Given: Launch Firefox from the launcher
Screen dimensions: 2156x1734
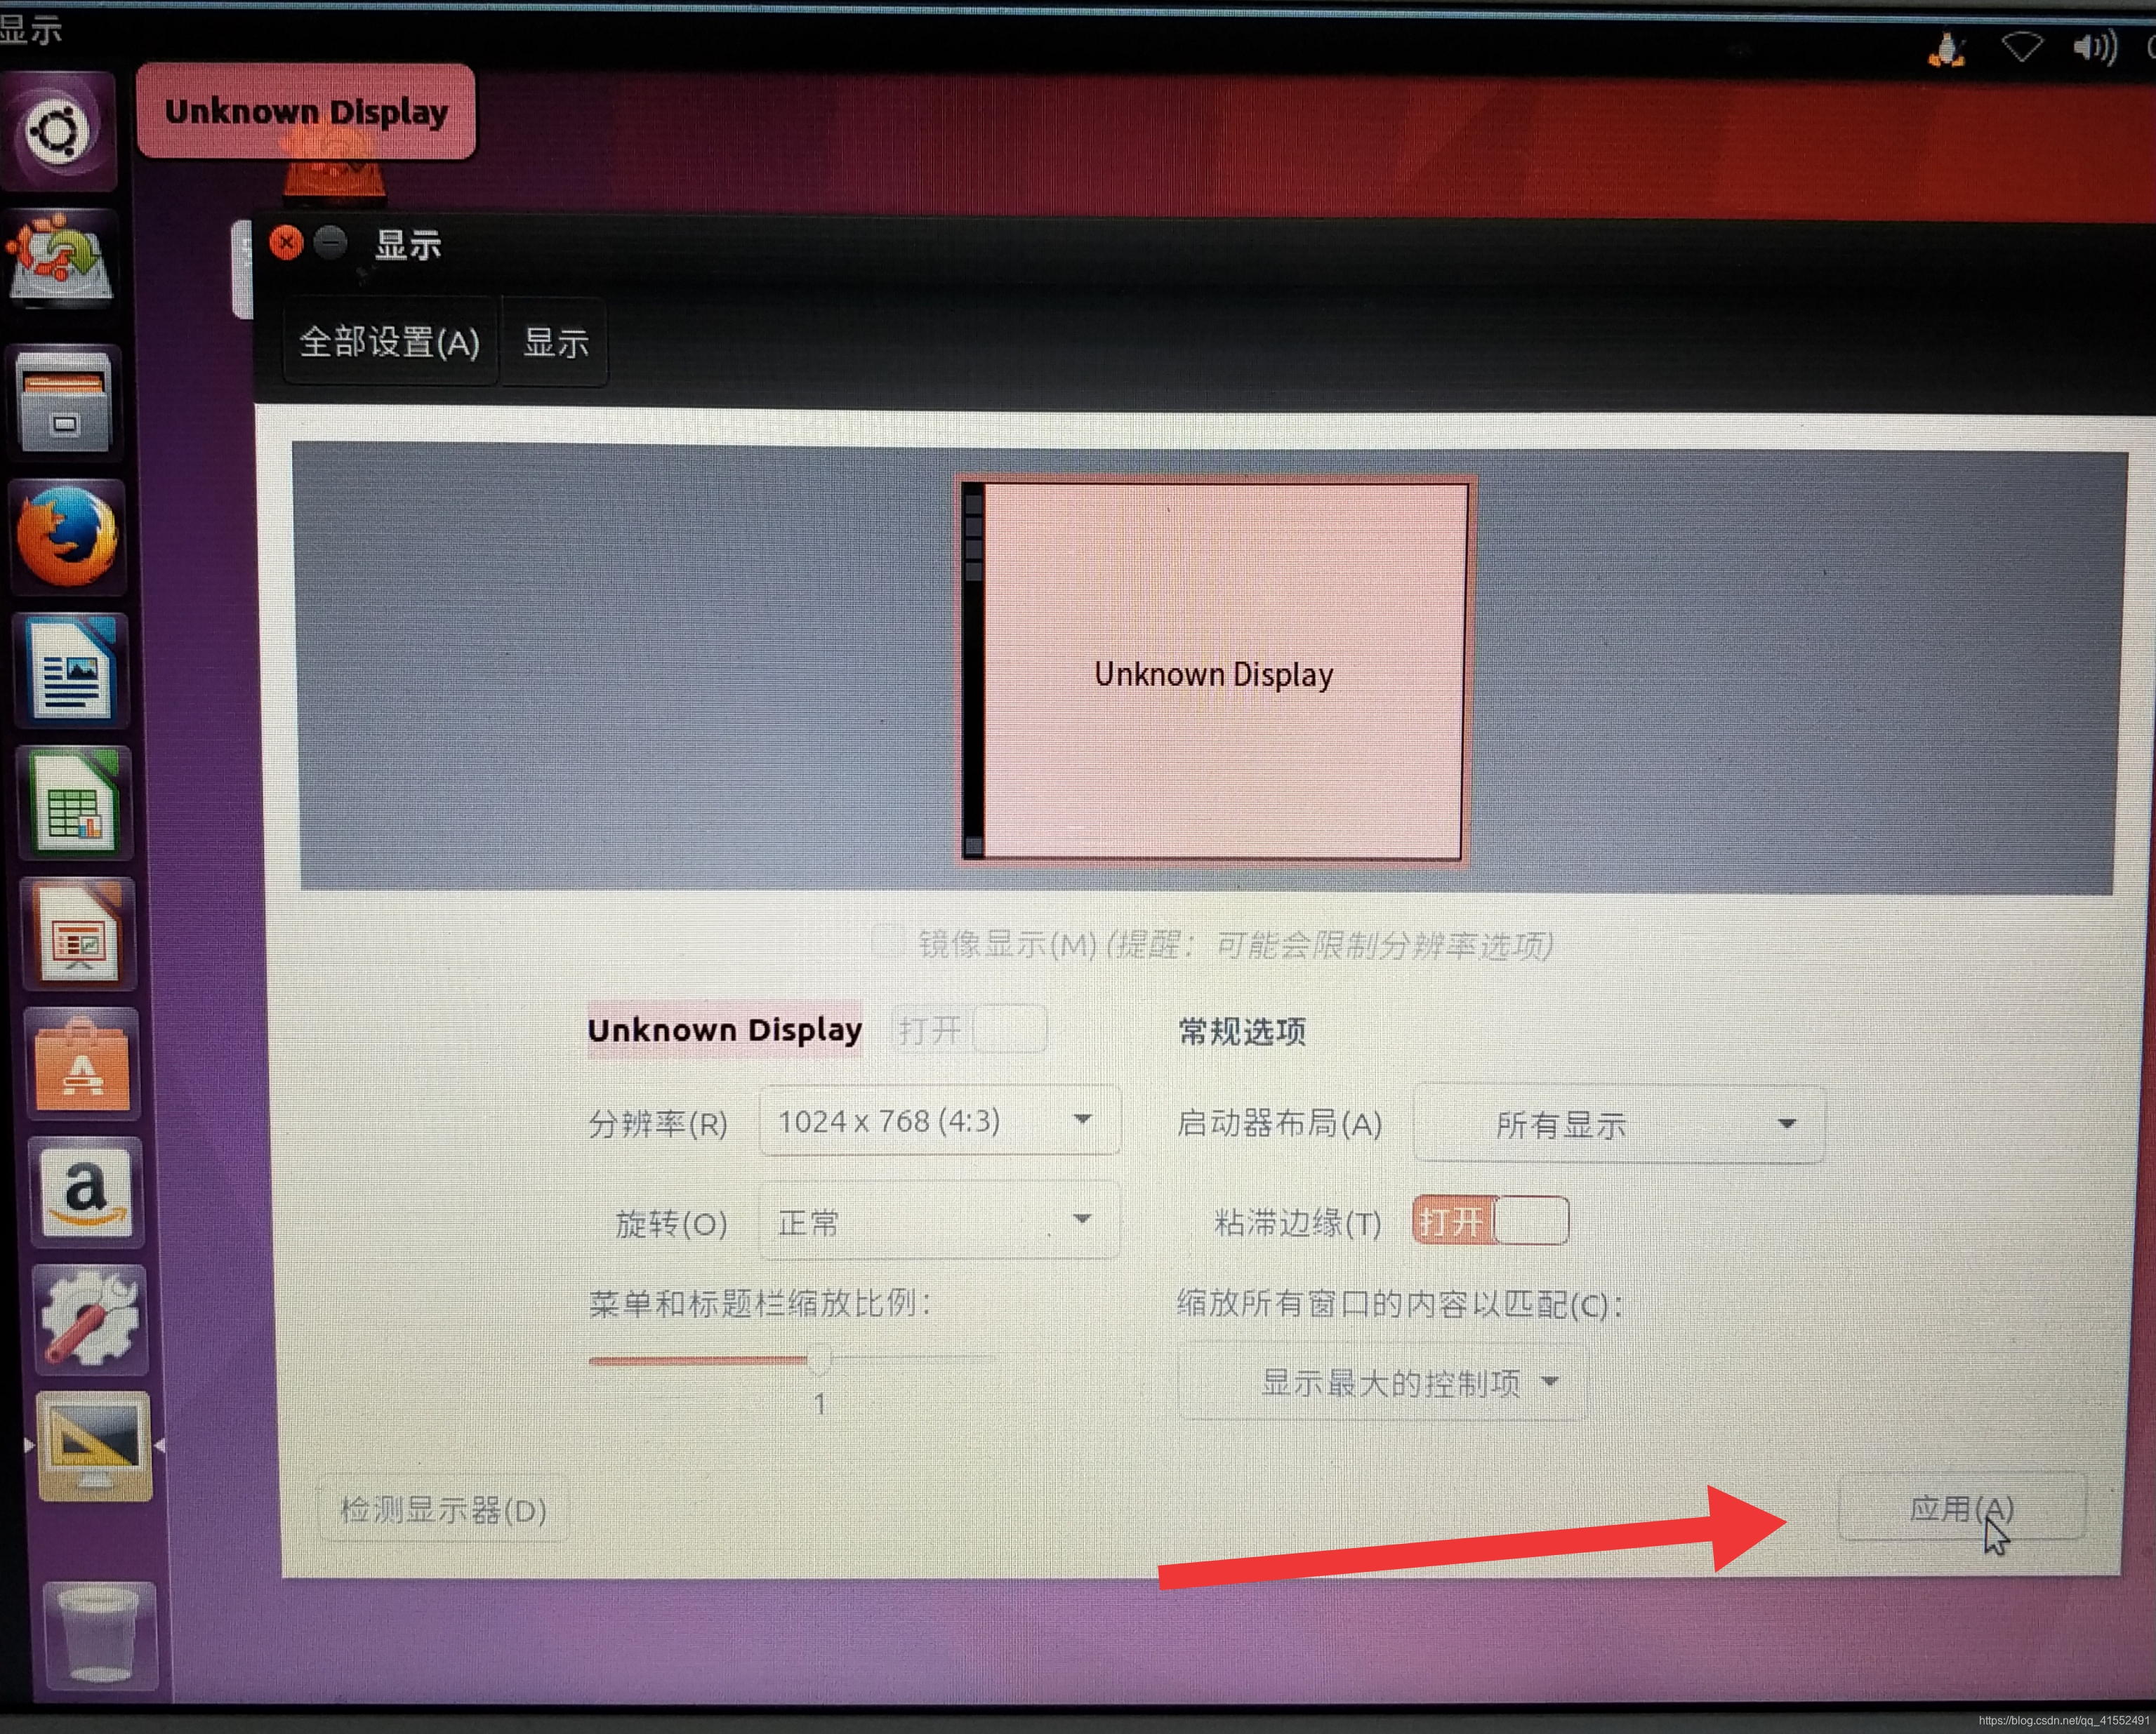Looking at the screenshot, I should point(67,537).
